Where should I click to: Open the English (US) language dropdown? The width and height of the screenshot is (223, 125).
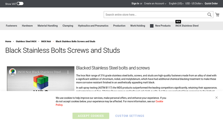(176, 4)
